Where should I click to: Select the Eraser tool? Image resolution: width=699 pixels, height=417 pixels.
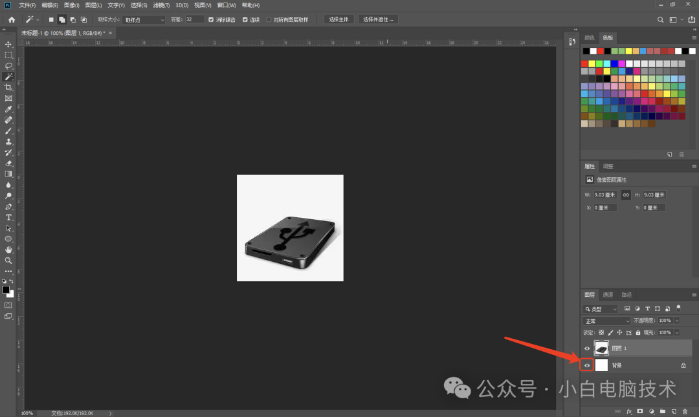click(8, 164)
